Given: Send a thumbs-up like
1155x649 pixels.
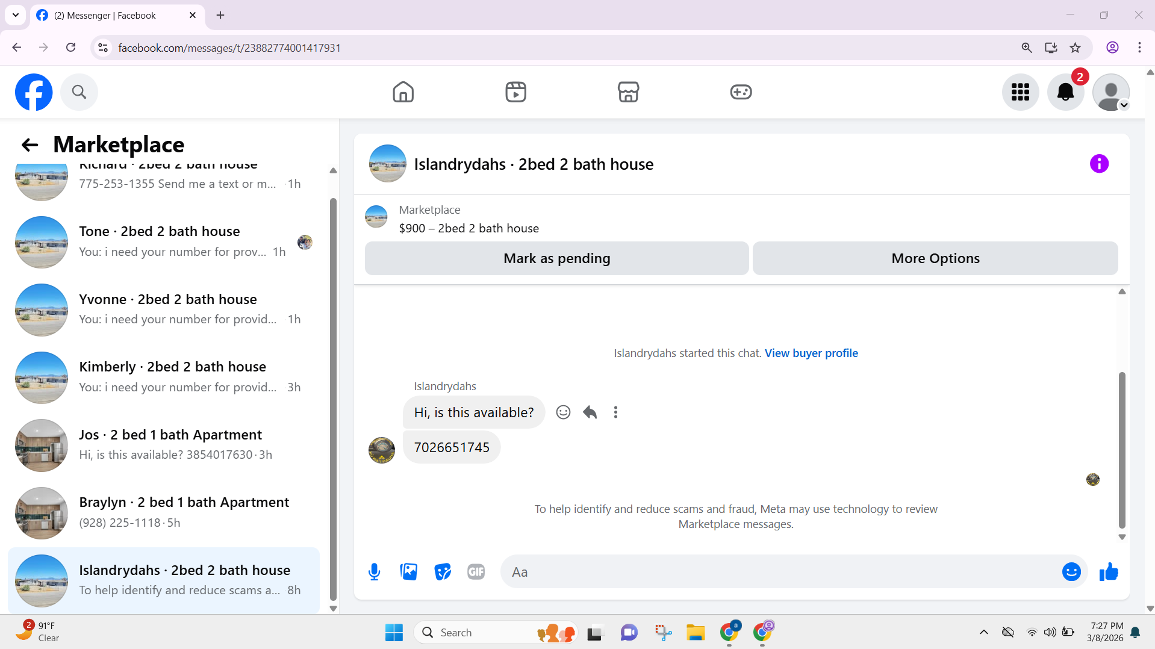Looking at the screenshot, I should point(1109,572).
